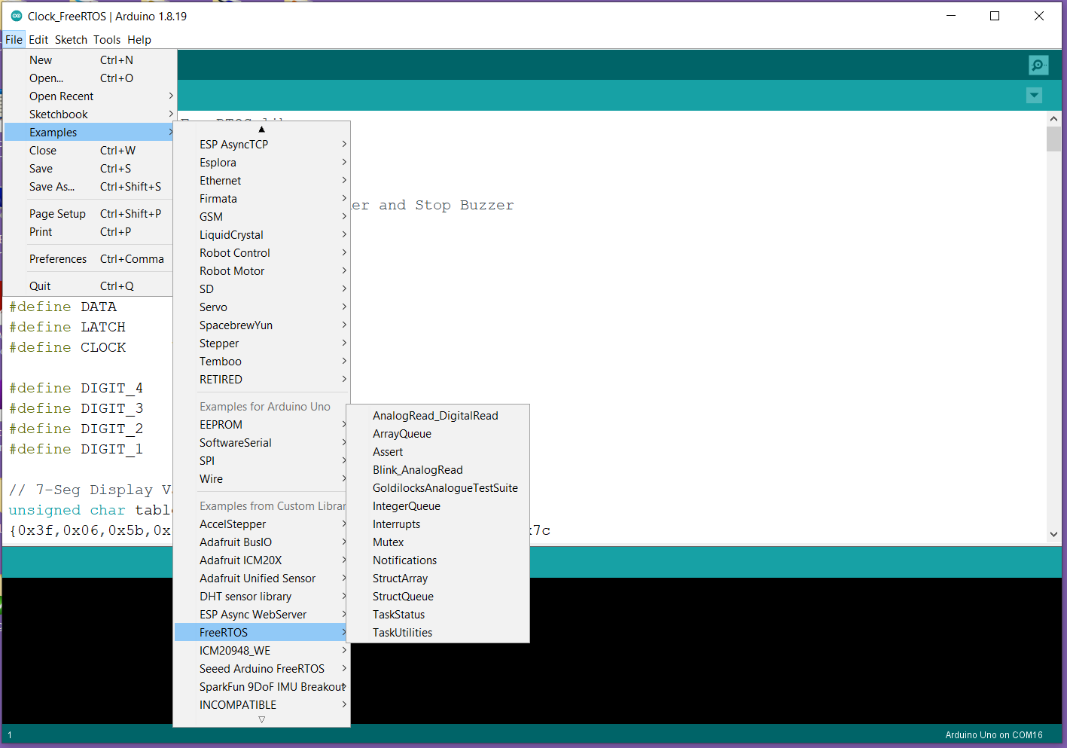Open INCOMPATIBLE examples submenu
This screenshot has width=1067, height=748.
click(x=262, y=705)
